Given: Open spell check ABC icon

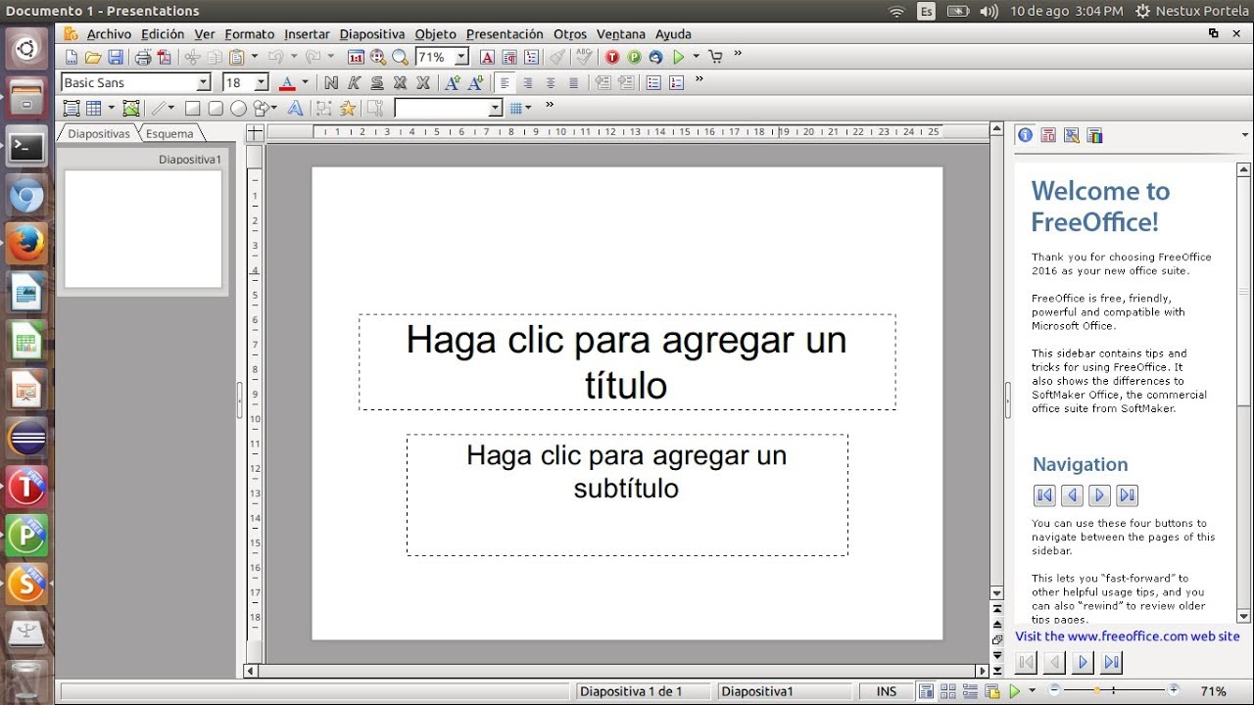Looking at the screenshot, I should (x=584, y=57).
